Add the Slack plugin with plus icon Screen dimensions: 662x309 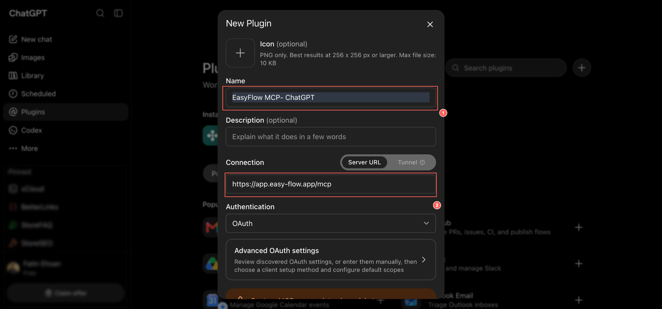click(579, 264)
